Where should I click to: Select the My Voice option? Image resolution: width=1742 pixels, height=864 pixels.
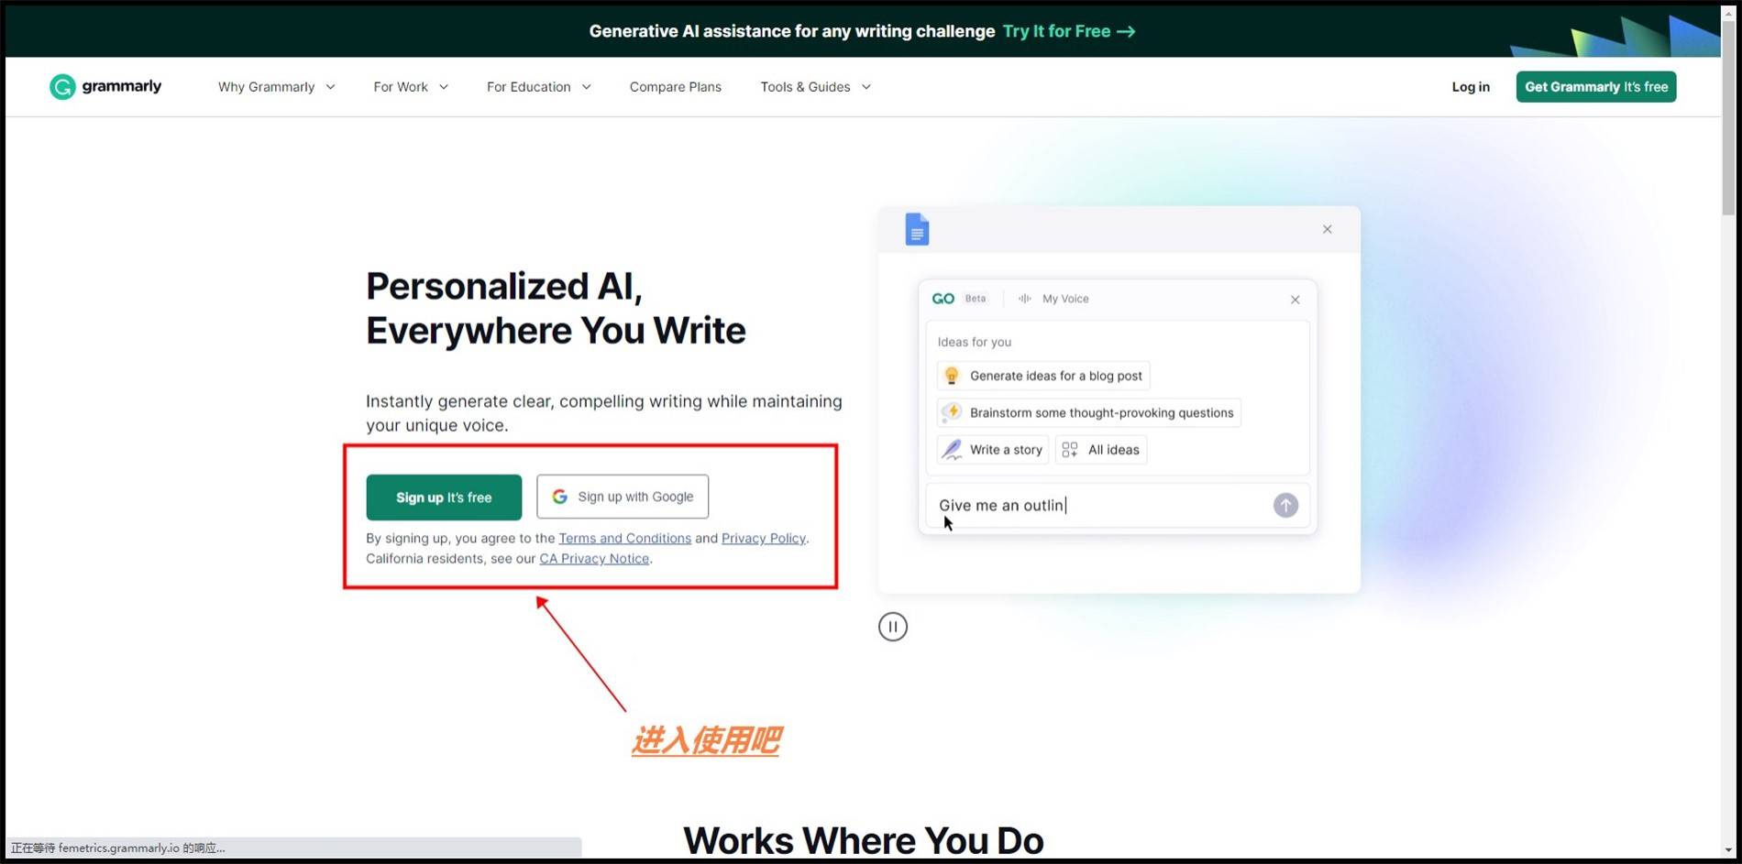click(x=1053, y=299)
